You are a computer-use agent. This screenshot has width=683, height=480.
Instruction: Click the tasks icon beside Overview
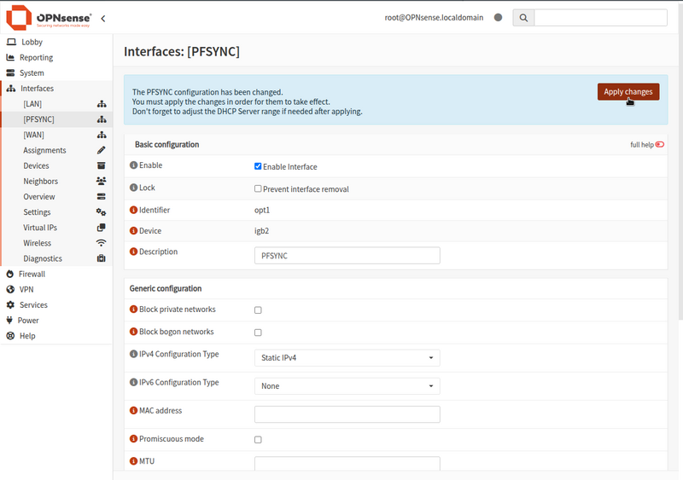coord(101,196)
